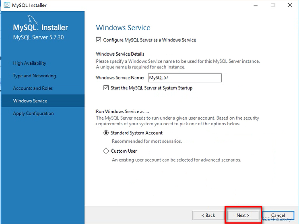Click the MySQL Installer title bar icon
The image size is (299, 224).
pos(7,5)
